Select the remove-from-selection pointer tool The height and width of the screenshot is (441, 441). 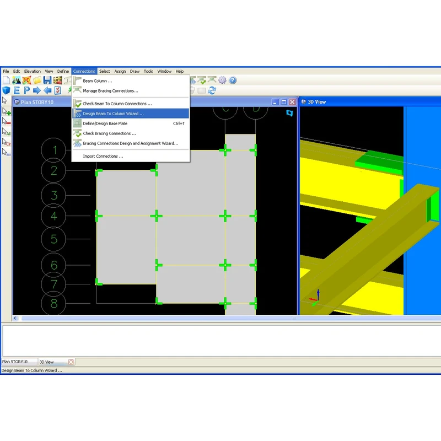coord(6,121)
